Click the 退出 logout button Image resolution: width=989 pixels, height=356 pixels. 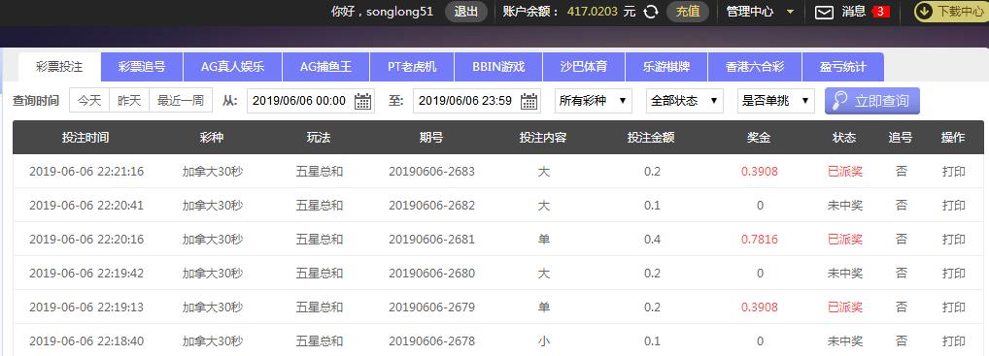point(466,12)
